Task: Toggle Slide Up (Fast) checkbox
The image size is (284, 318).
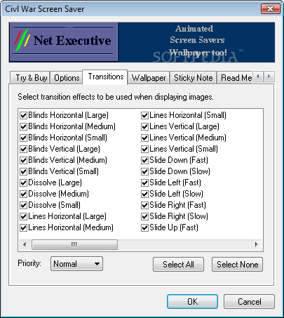Action: pos(144,227)
